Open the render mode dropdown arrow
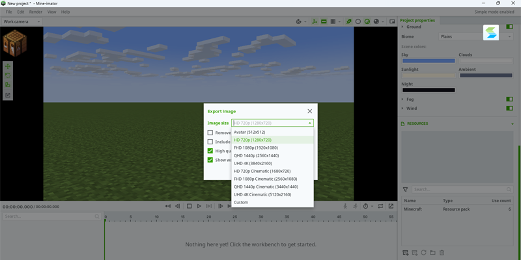Screen dimensions: 521x260 (383, 21)
